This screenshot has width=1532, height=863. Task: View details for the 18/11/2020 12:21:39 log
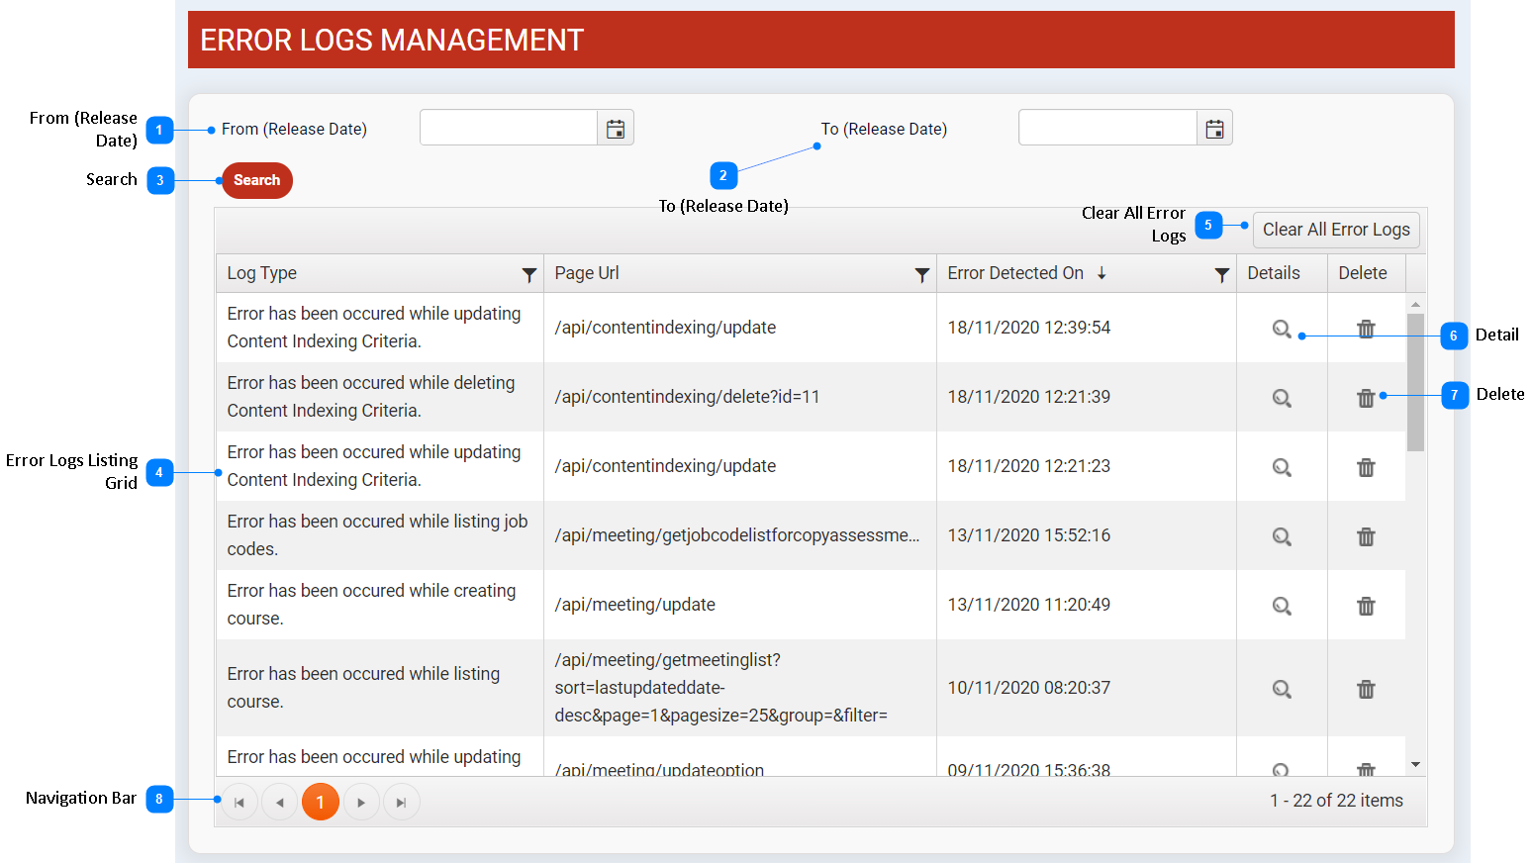click(x=1282, y=398)
